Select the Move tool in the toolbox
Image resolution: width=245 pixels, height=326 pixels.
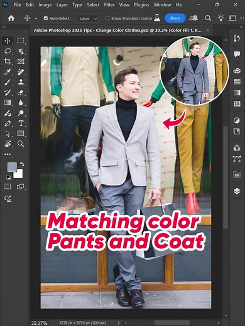pos(8,41)
